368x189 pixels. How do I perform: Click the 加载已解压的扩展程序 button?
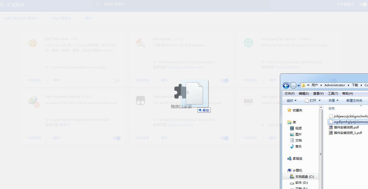click(20, 18)
